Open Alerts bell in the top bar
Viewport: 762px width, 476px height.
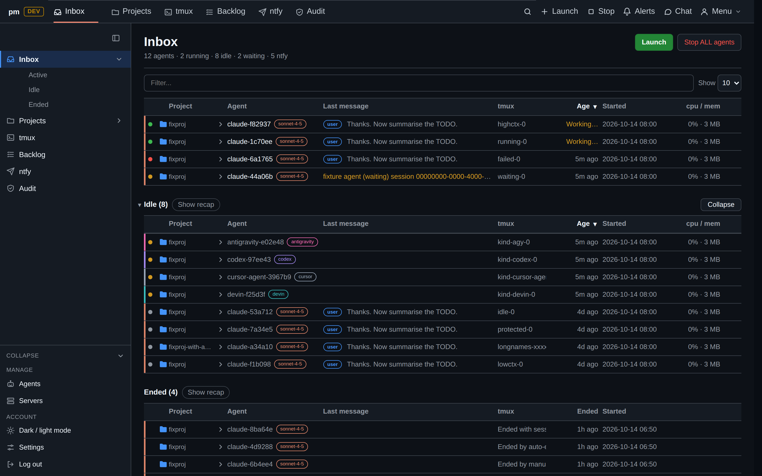tap(639, 11)
